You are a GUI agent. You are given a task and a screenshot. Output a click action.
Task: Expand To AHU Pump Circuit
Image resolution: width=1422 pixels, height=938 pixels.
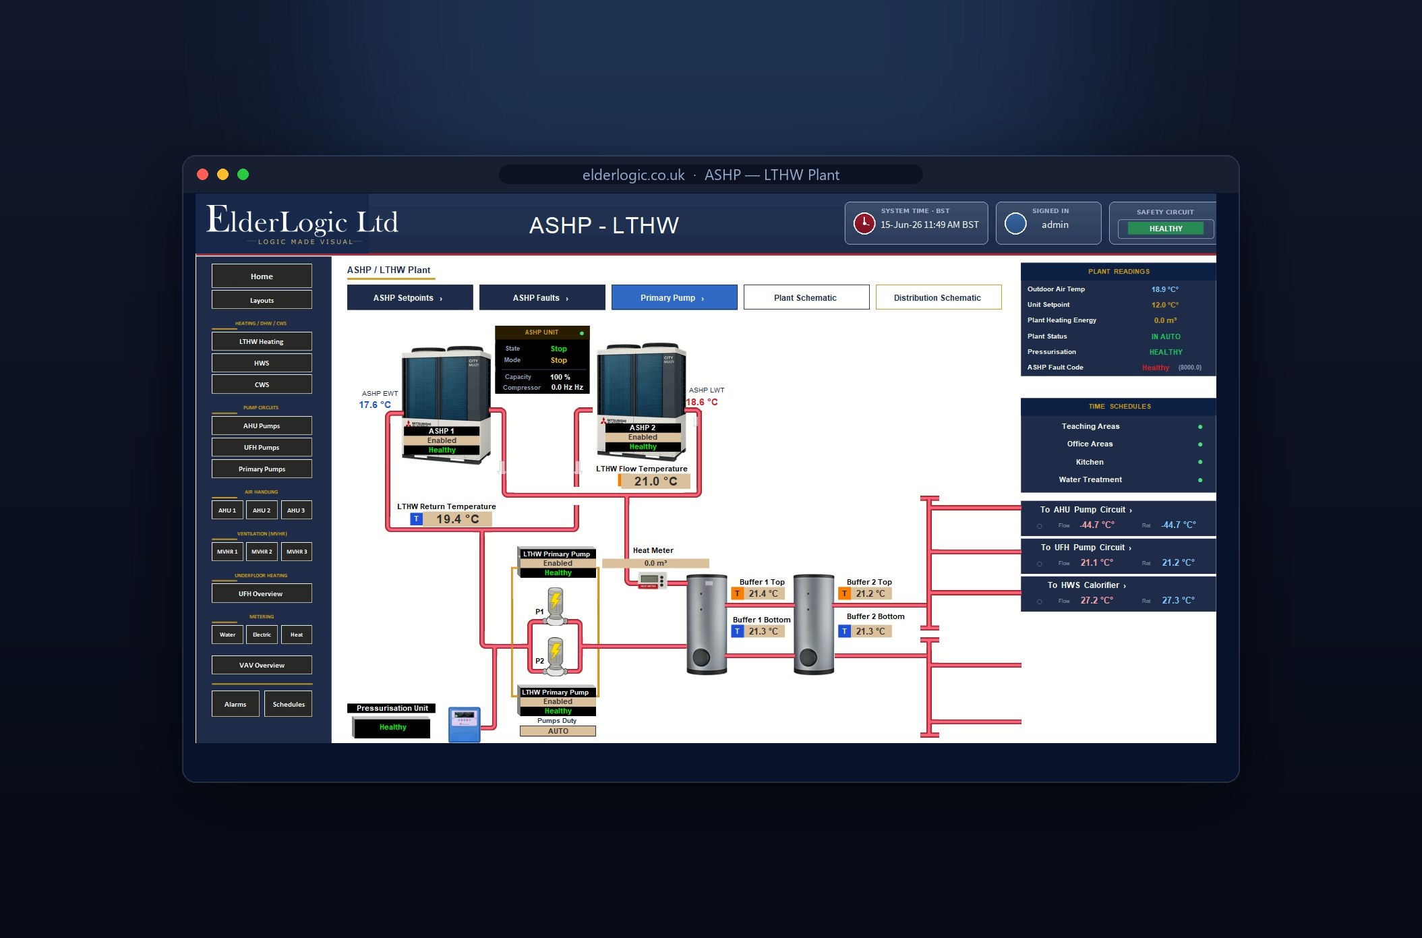1086,510
